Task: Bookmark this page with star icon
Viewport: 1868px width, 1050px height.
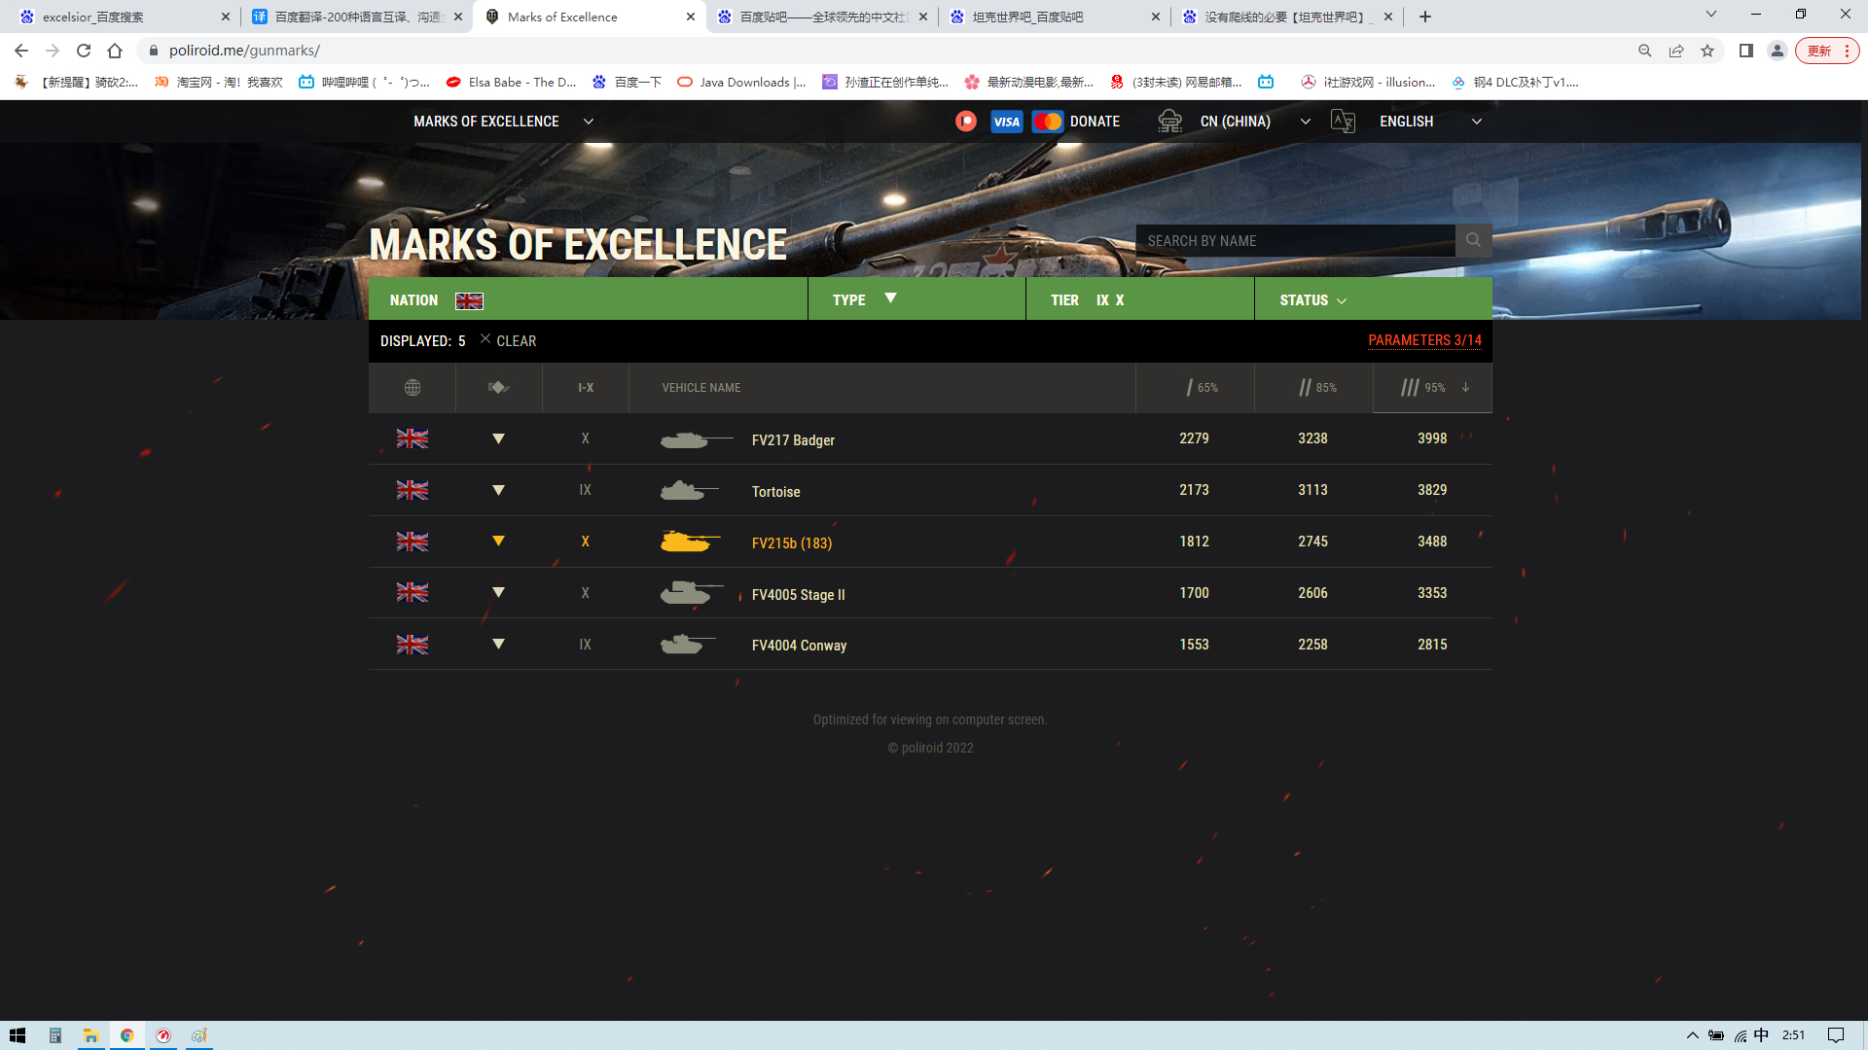Action: pos(1707,51)
